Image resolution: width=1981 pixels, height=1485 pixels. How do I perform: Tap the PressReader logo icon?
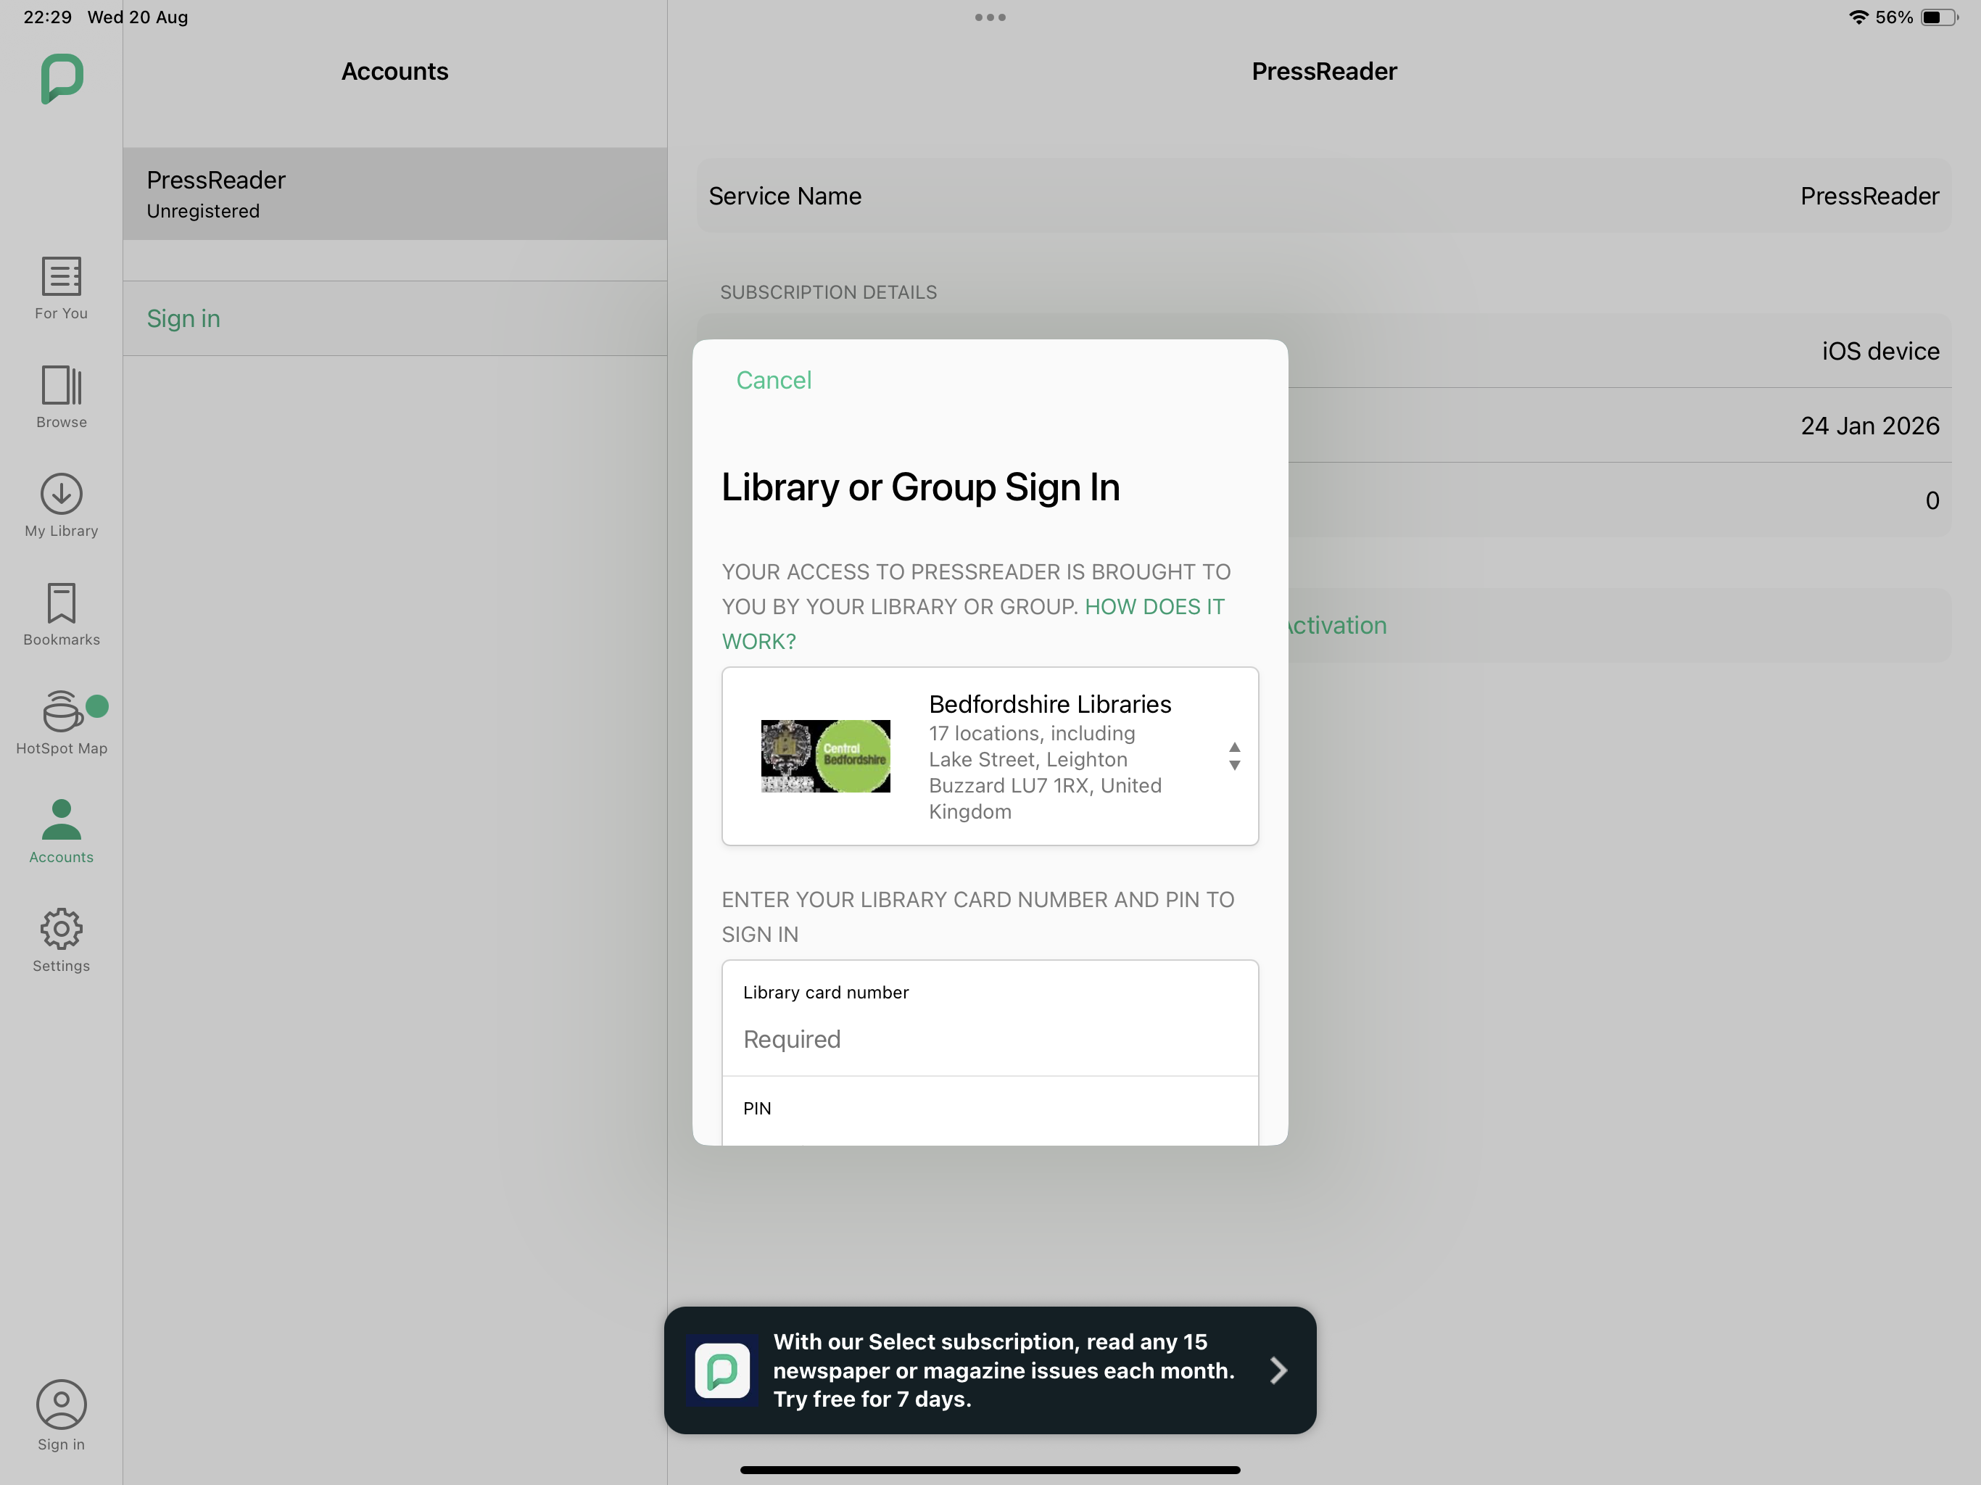click(62, 78)
